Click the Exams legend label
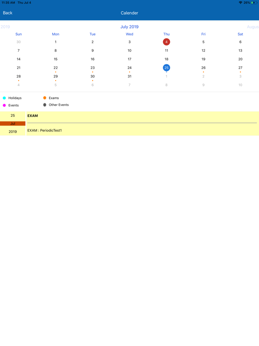 pyautogui.click(x=54, y=98)
